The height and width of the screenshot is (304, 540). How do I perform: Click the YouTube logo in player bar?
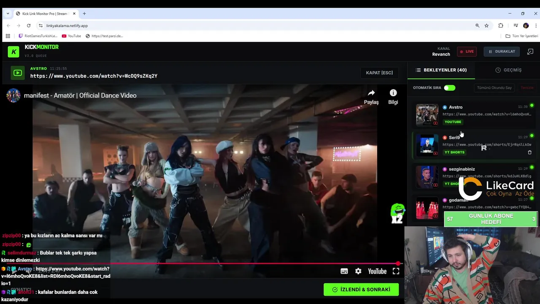click(x=377, y=271)
